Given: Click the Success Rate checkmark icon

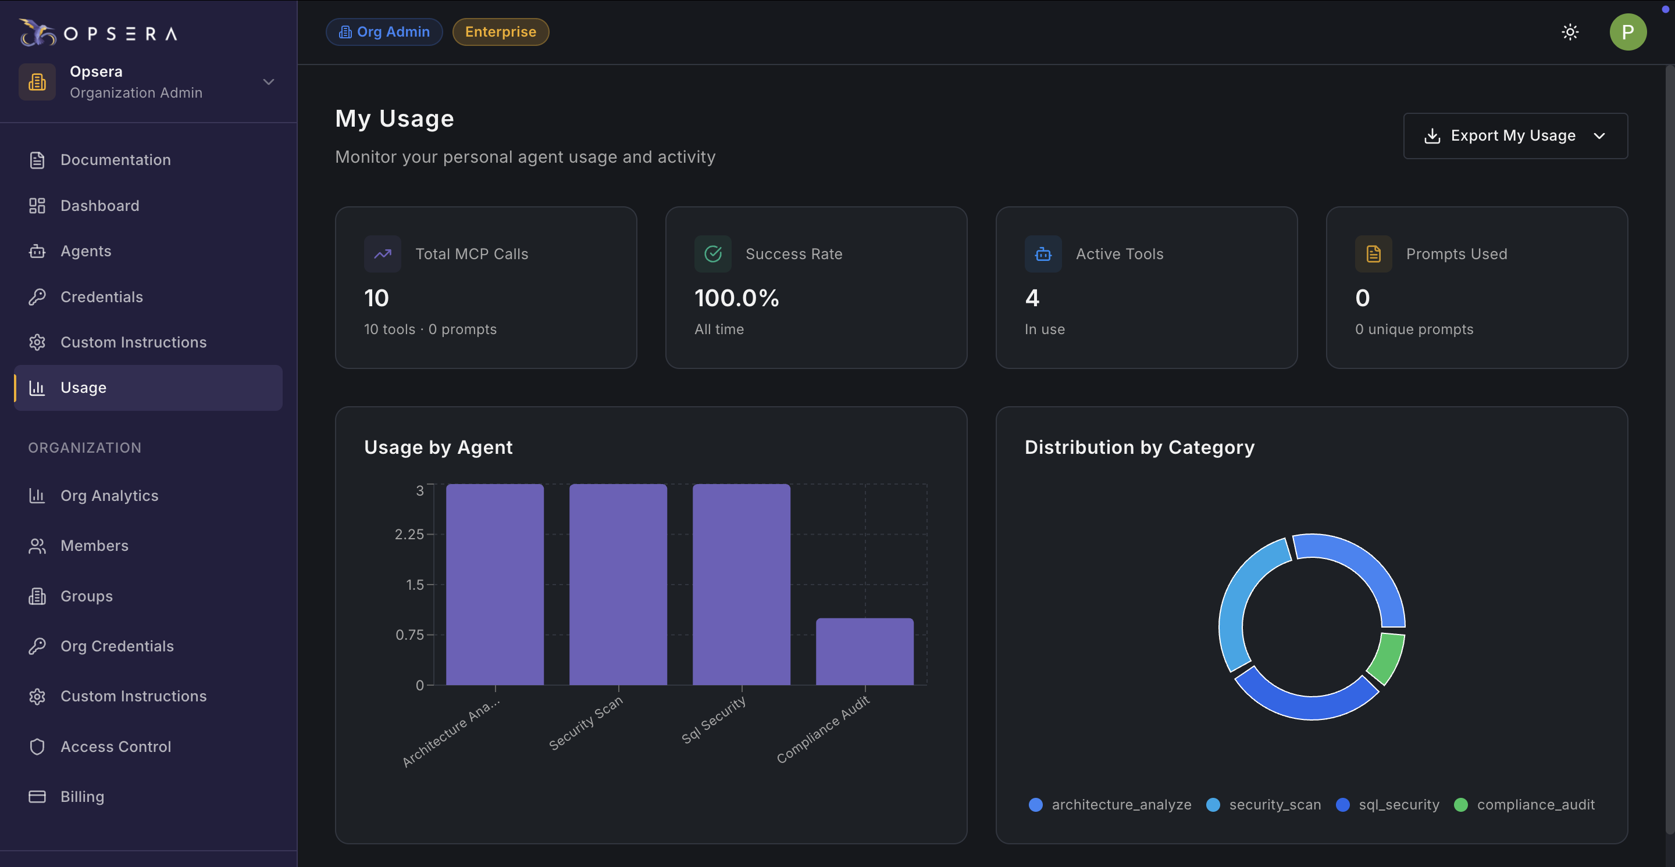Looking at the screenshot, I should (712, 254).
